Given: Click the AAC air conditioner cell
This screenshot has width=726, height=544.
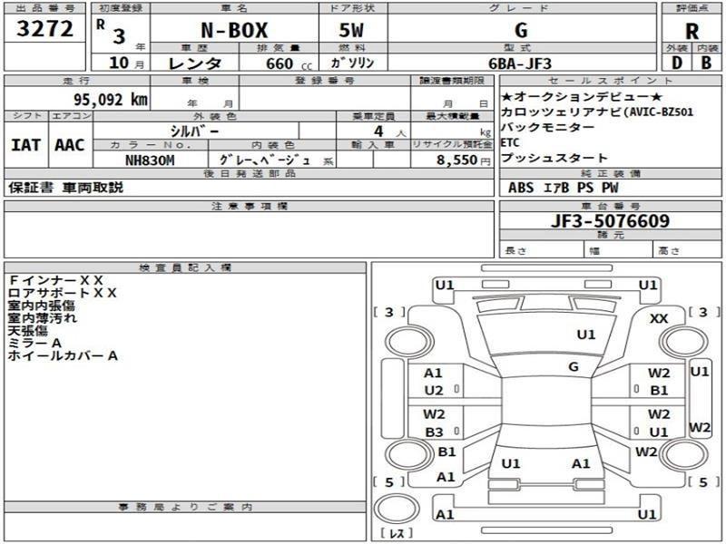Looking at the screenshot, I should tap(68, 145).
